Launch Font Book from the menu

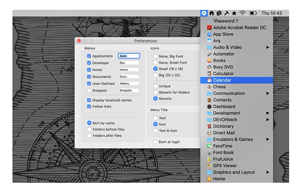pos(237,152)
